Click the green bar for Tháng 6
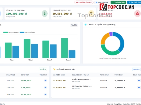This screenshot has width=141, height=105. tap(27, 48)
